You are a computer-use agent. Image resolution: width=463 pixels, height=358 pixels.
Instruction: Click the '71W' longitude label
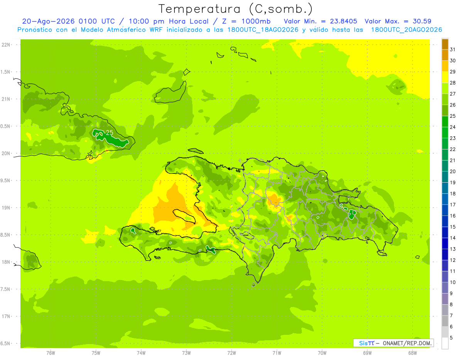click(x=277, y=353)
